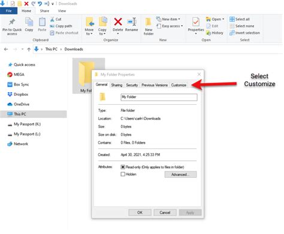
Task: Close the My Folder Properties dialog
Action: (x=199, y=74)
